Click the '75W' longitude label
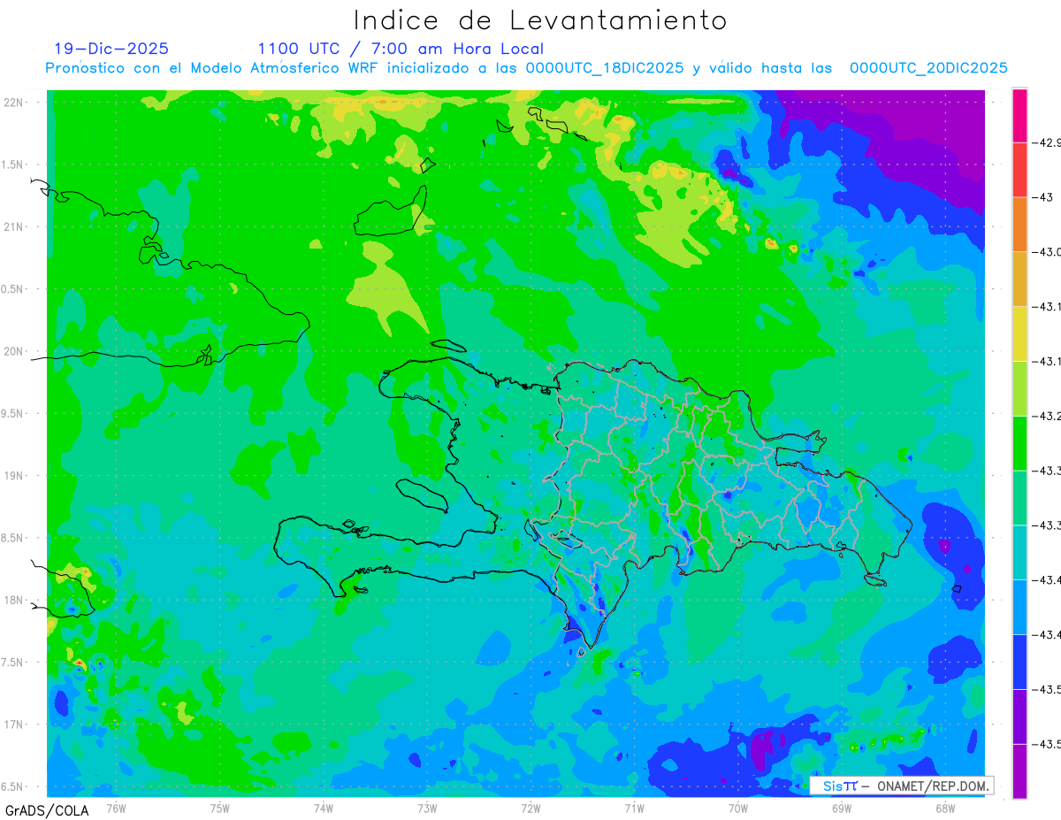 click(x=219, y=808)
